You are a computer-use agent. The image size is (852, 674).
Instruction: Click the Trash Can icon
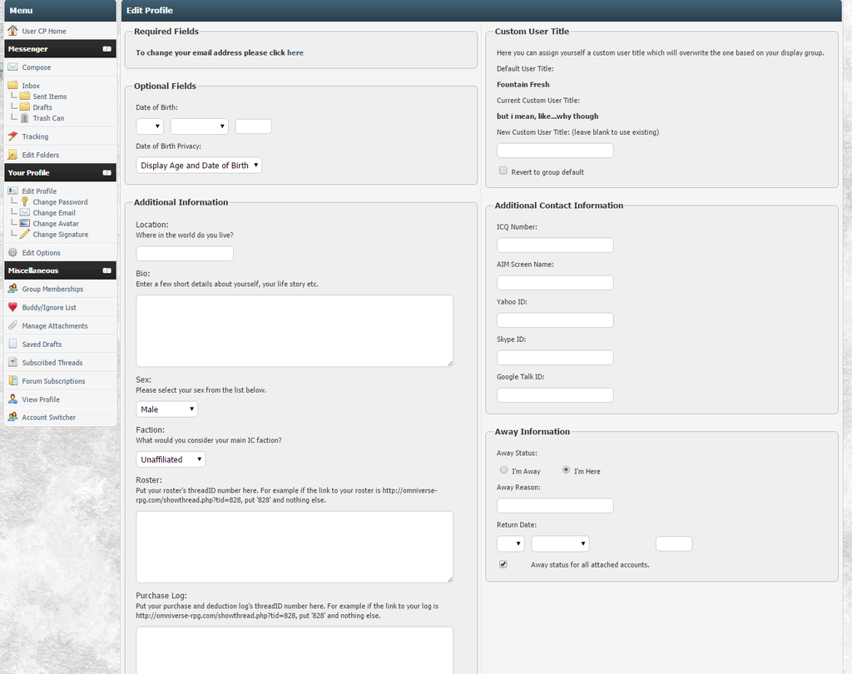pos(24,118)
